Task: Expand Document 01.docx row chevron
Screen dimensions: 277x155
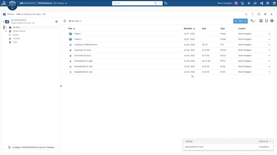Action: click(x=269, y=50)
